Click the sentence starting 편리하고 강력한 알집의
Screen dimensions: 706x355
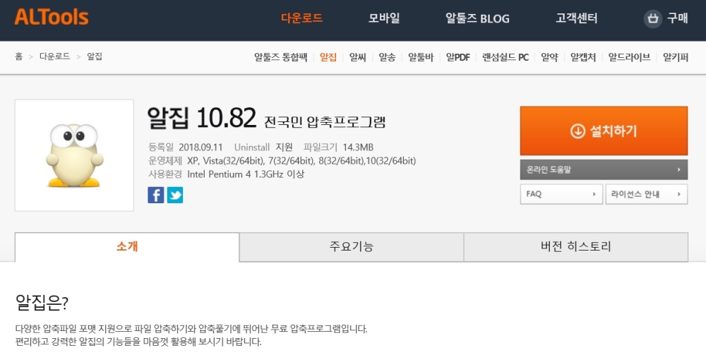138,342
